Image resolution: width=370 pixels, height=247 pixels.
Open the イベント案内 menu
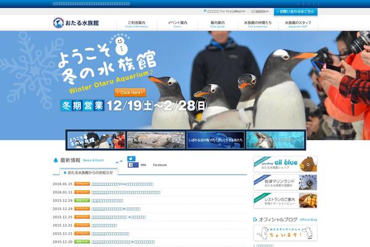177,24
